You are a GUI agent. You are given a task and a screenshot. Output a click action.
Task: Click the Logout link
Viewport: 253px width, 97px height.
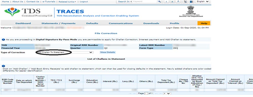(84, 2)
